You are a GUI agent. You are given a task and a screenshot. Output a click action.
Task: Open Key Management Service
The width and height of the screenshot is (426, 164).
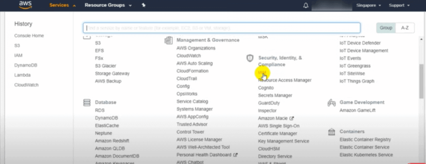pos(284,141)
